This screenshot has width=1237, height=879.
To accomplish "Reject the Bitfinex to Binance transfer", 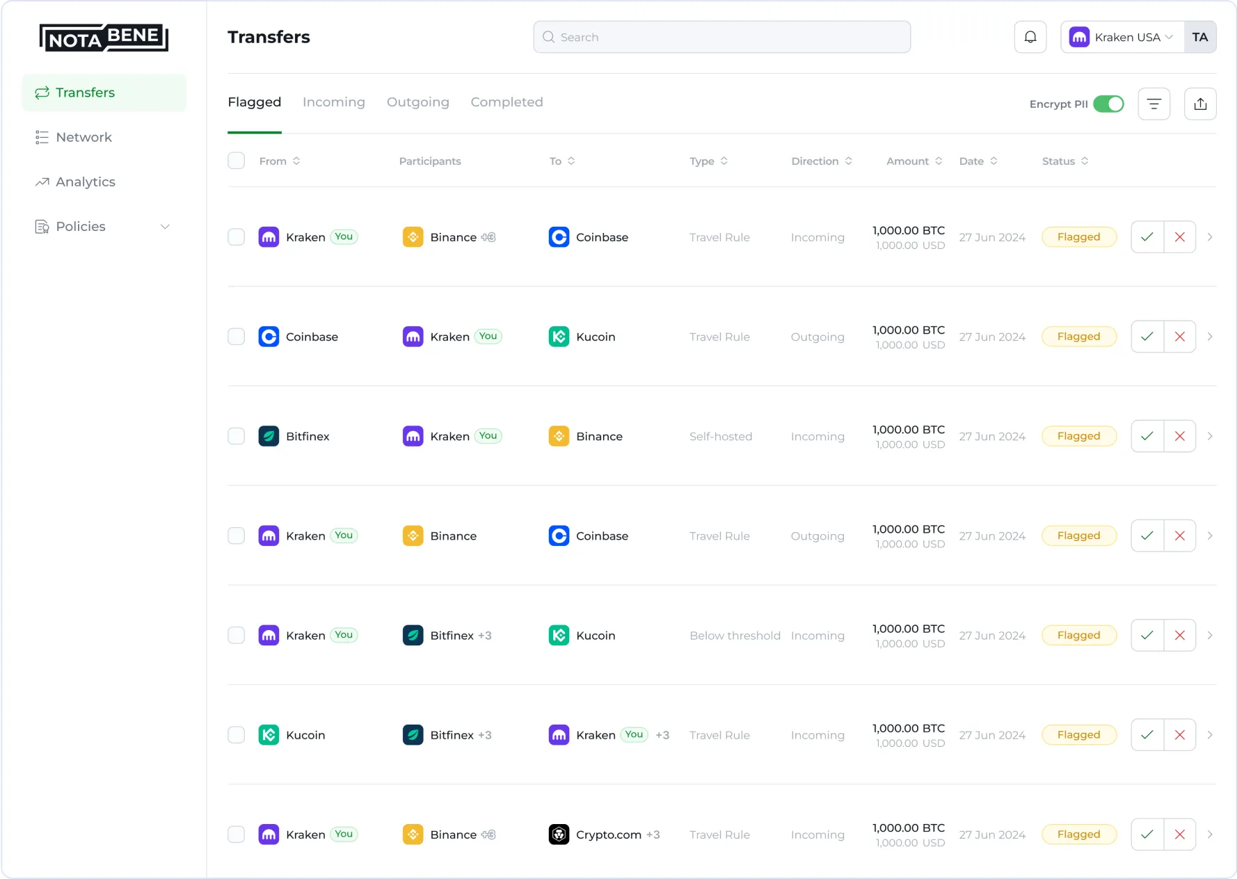I will [1180, 436].
